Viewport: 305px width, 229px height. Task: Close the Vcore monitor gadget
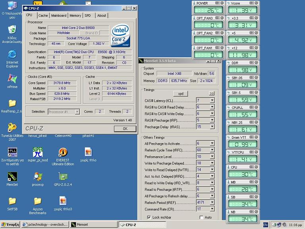click(x=257, y=3)
